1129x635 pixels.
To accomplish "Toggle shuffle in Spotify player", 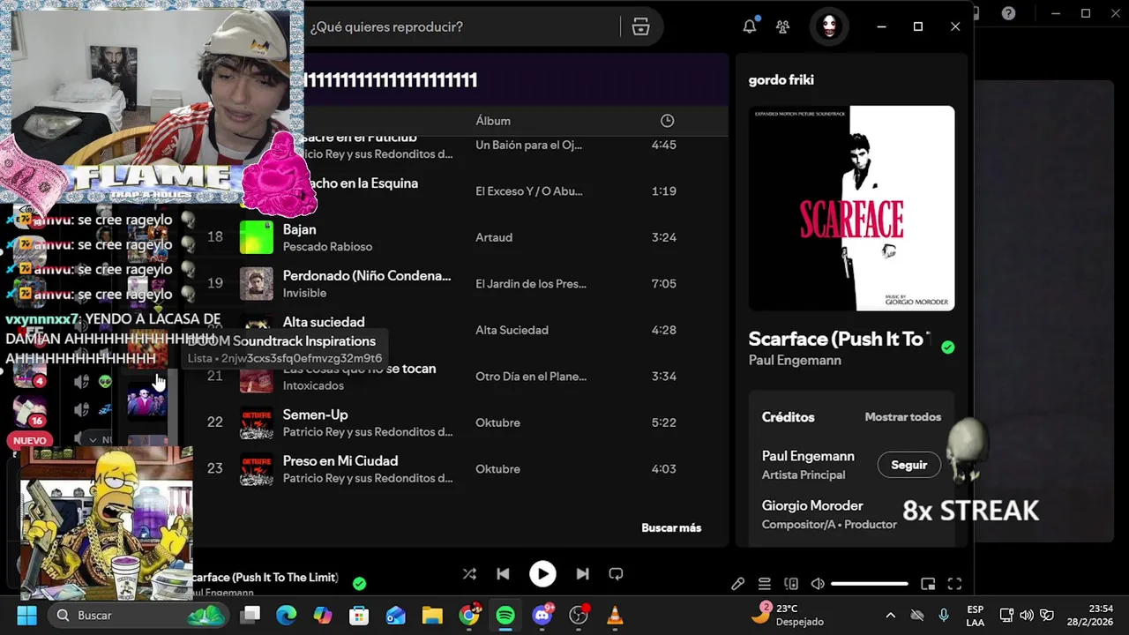I will [469, 574].
